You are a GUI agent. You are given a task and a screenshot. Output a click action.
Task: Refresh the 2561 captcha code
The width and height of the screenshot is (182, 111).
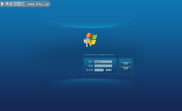[109, 70]
